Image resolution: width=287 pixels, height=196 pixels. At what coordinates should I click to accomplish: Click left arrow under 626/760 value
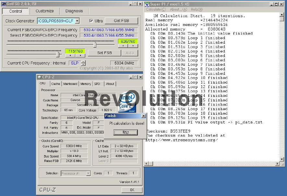(123, 46)
